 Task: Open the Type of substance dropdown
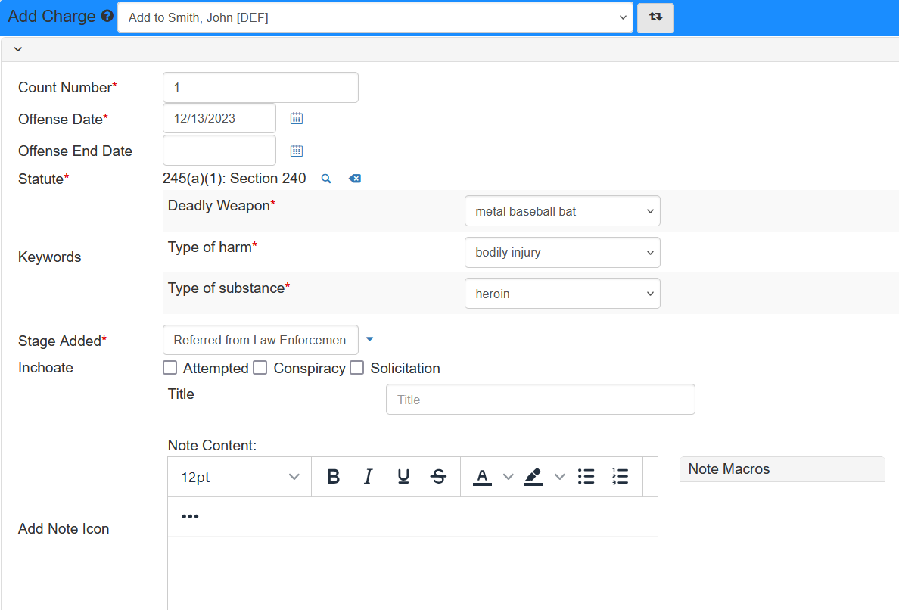point(562,294)
